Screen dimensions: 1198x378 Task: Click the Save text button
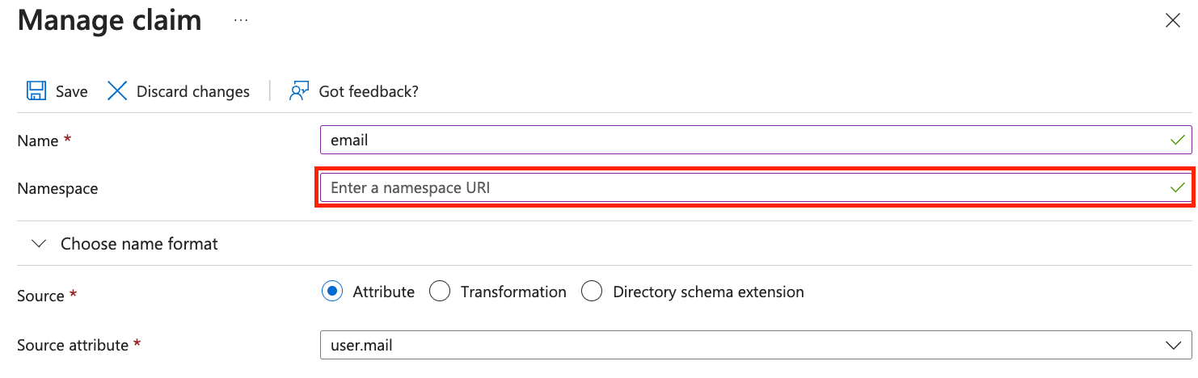tap(71, 91)
